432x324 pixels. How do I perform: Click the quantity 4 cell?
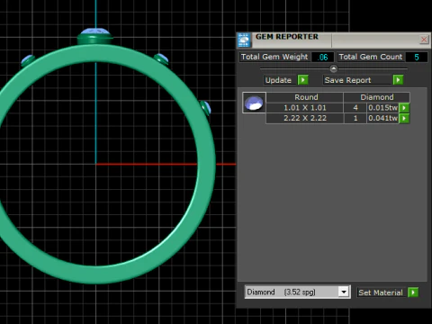[355, 108]
